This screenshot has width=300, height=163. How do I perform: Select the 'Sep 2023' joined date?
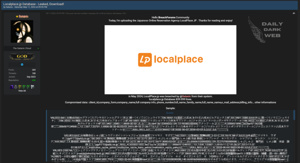[31, 77]
